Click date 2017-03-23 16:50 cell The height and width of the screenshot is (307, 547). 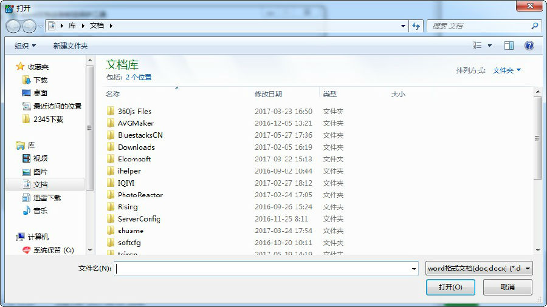283,111
